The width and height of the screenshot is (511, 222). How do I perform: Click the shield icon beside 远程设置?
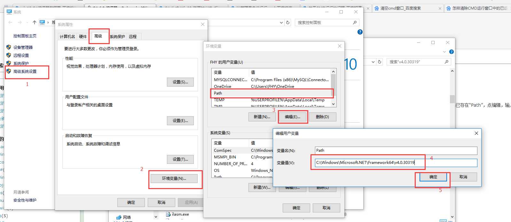(9, 55)
